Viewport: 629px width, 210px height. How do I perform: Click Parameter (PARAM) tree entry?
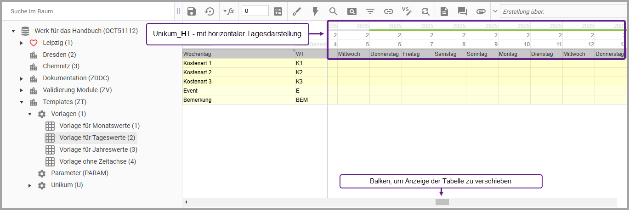pos(79,173)
